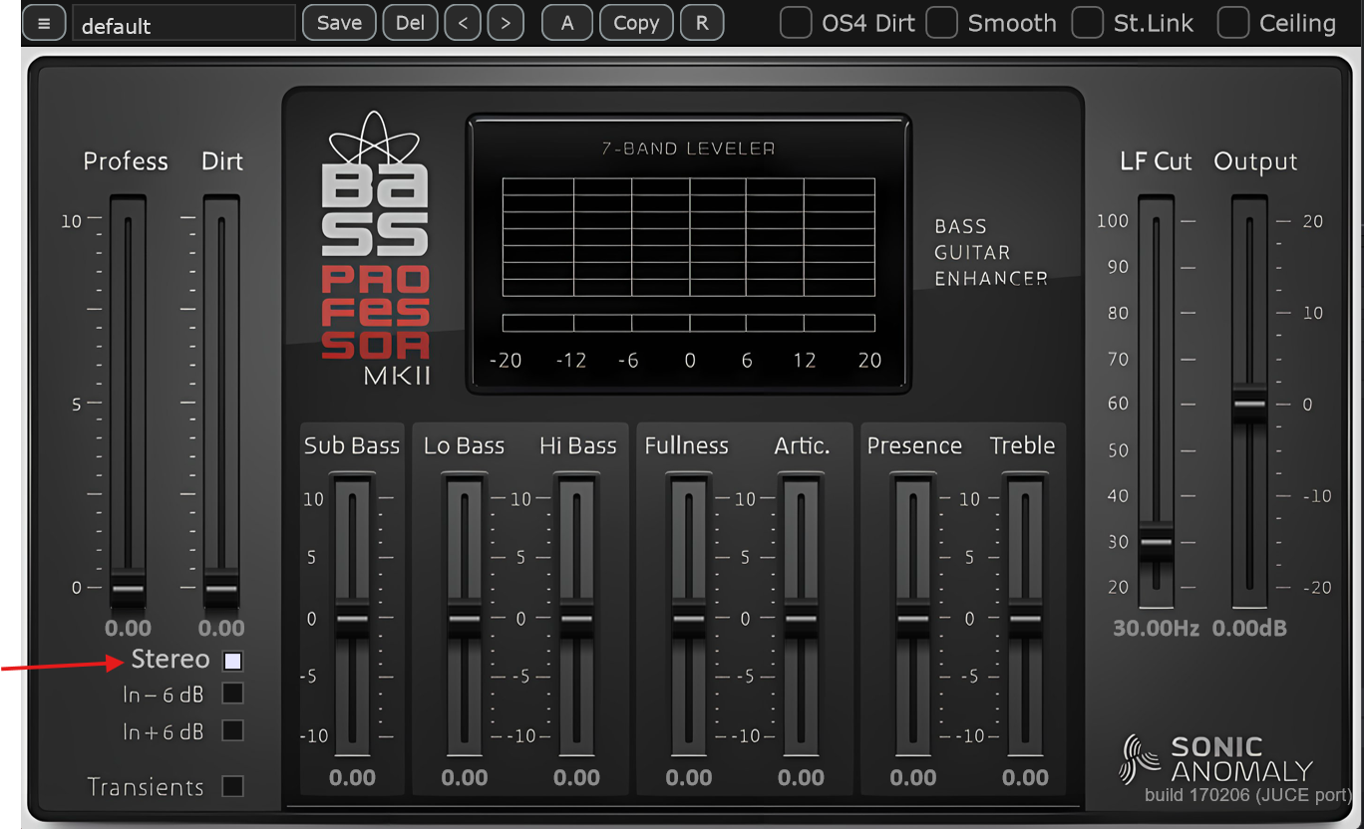Click the Dirt slider handle
The width and height of the screenshot is (1364, 829).
221,588
